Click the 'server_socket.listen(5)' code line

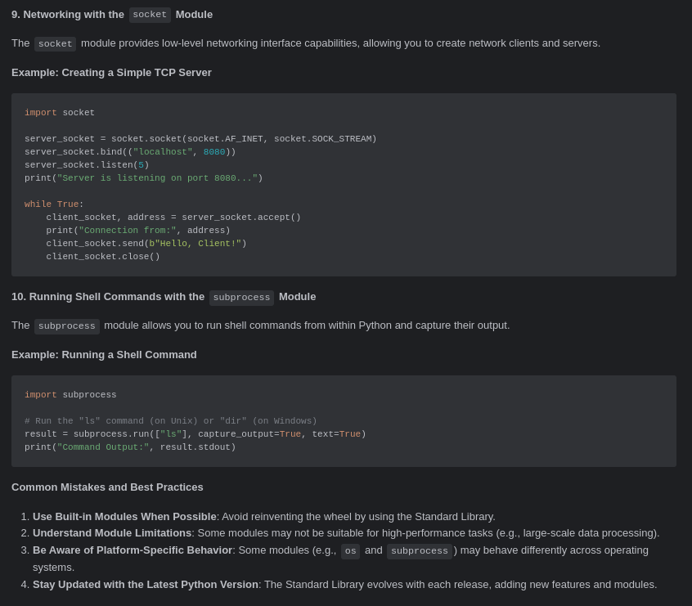pyautogui.click(x=87, y=165)
